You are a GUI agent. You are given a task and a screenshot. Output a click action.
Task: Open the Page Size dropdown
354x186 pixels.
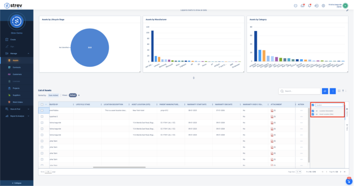click(299, 172)
